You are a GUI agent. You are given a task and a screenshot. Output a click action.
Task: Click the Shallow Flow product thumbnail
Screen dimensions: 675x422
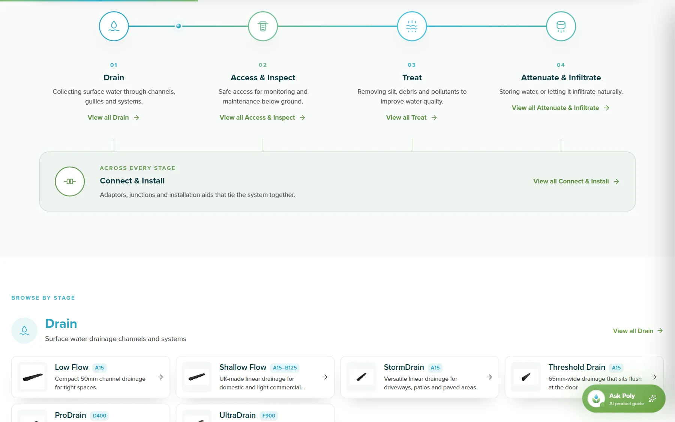coord(197,377)
